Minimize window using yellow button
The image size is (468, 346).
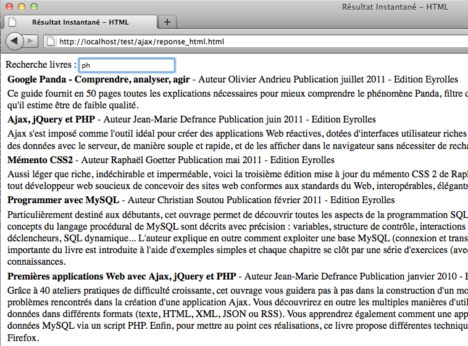click(x=21, y=7)
